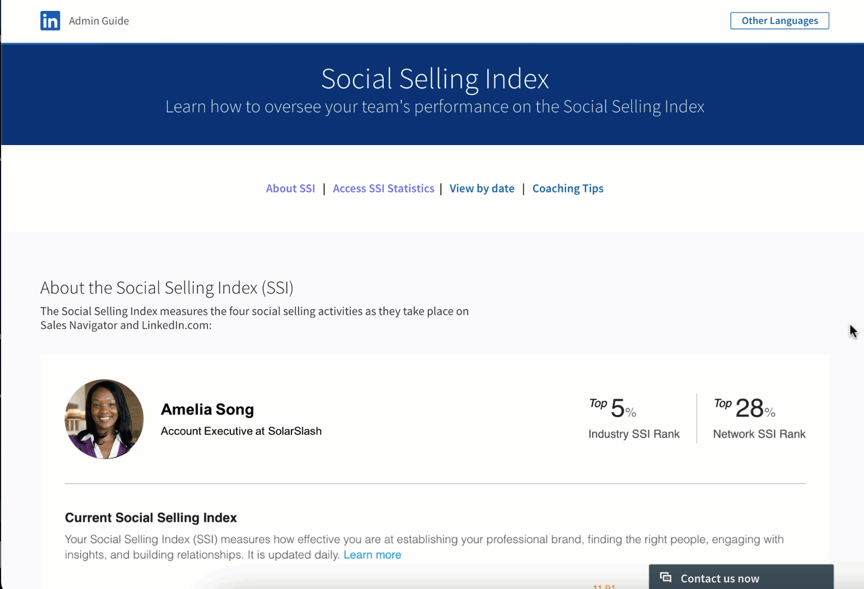The width and height of the screenshot is (864, 589).
Task: Click the Top 5% Industry rank figure
Action: tap(613, 408)
